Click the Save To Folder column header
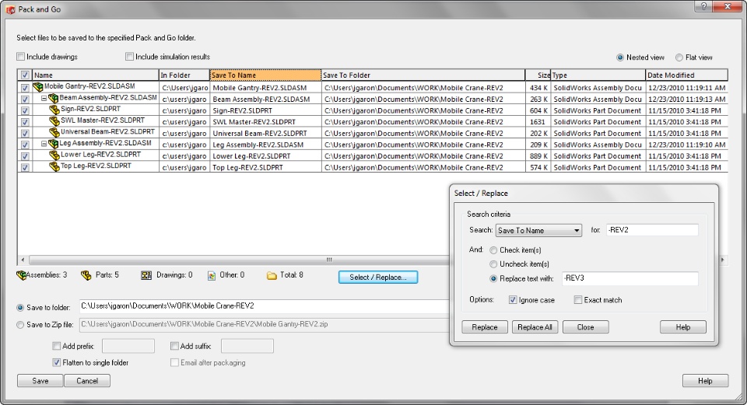This screenshot has width=747, height=405. 423,75
